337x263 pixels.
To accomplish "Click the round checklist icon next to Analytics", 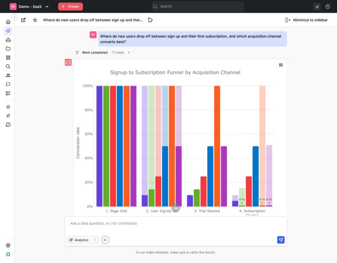I will tap(105, 240).
